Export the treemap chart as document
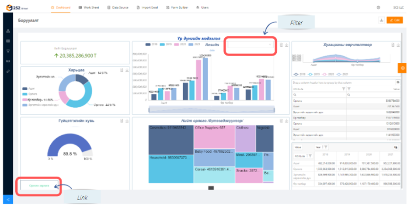 [x=281, y=120]
